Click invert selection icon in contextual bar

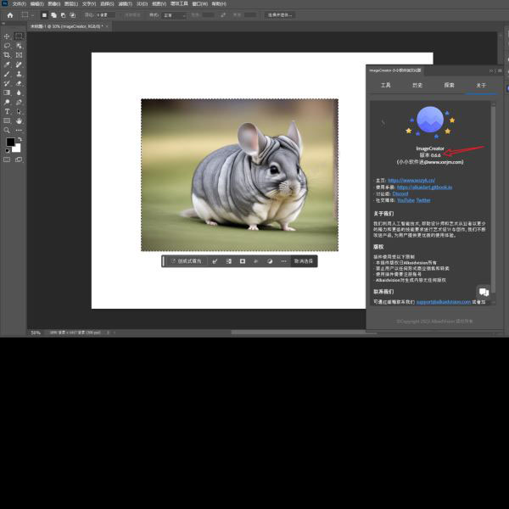click(x=228, y=261)
